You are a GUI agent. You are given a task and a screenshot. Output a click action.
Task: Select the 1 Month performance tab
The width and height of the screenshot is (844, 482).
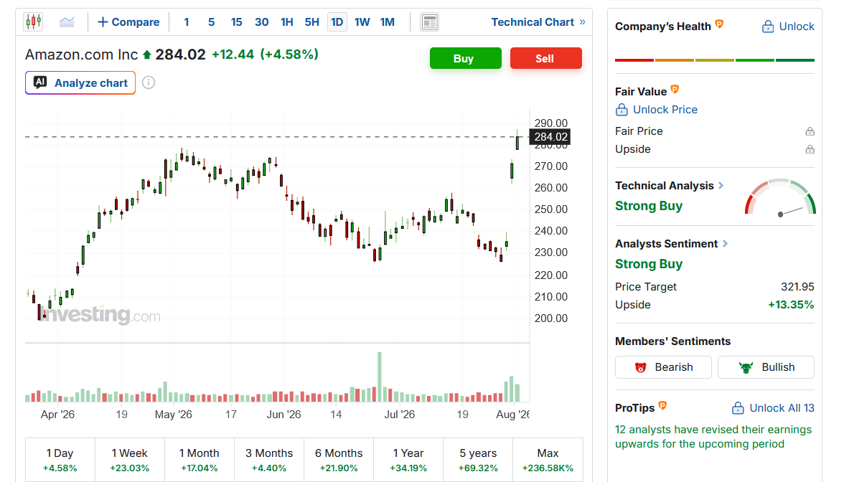200,460
